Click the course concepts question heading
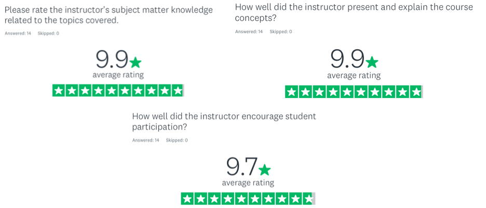 click(354, 12)
